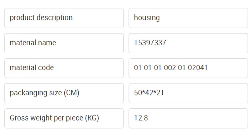Click the 'product description' label box

click(64, 18)
